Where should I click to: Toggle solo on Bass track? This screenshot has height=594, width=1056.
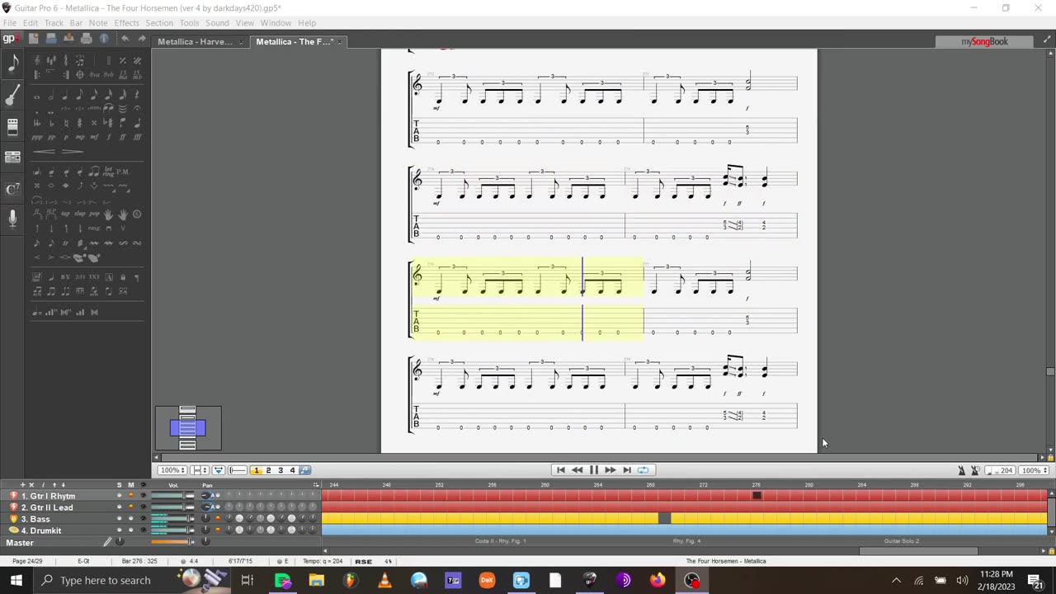coord(119,519)
